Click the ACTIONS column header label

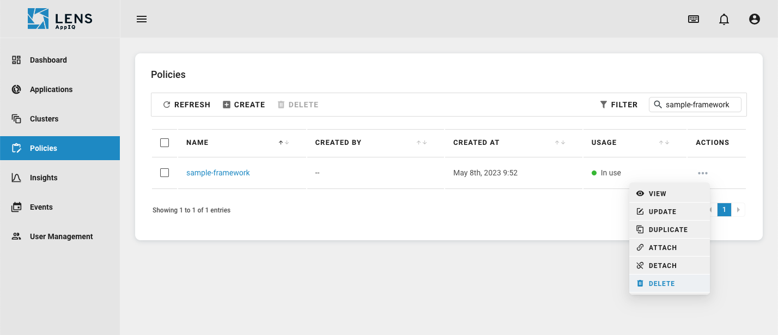click(x=713, y=143)
